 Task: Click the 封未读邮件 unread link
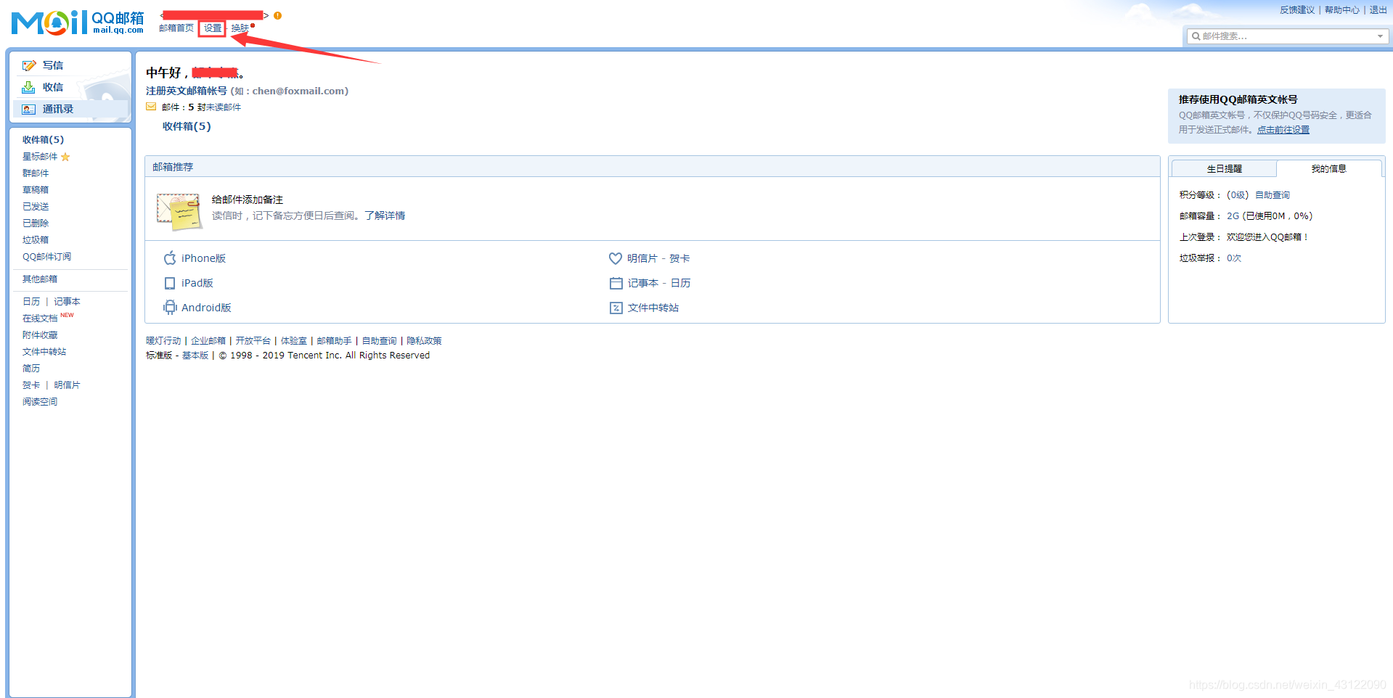tap(219, 107)
